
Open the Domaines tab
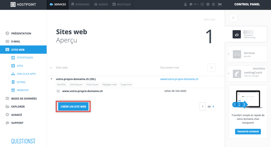(x=80, y=4)
